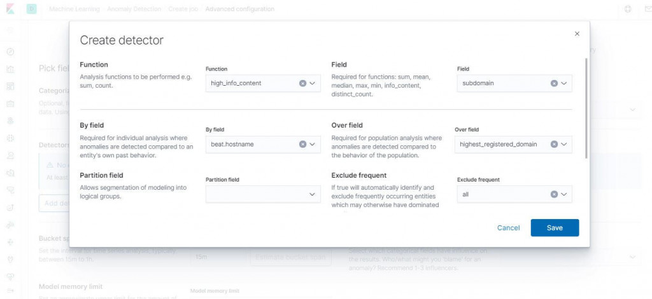Image resolution: width=652 pixels, height=299 pixels.
Task: Clear the Over field selection
Action: [554, 145]
